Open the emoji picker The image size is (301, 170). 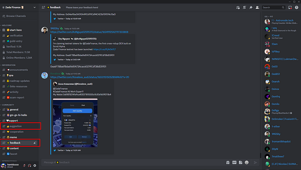[247, 162]
